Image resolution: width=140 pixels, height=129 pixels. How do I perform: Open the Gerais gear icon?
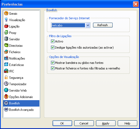6,13
